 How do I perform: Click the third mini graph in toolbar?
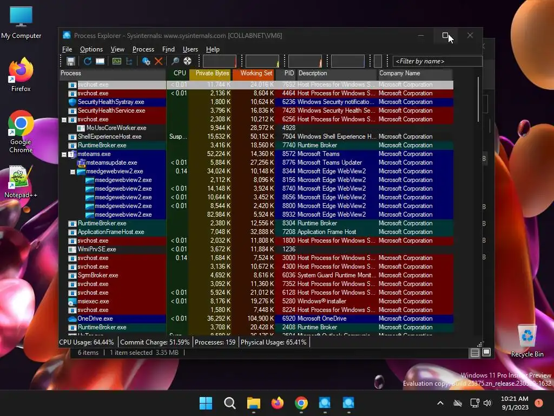tap(305, 61)
